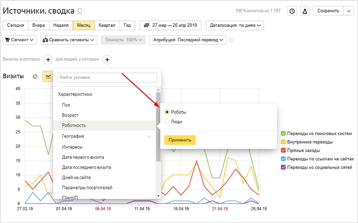358x223 pixels.
Task: Expand the География section chevron
Action: (x=149, y=136)
